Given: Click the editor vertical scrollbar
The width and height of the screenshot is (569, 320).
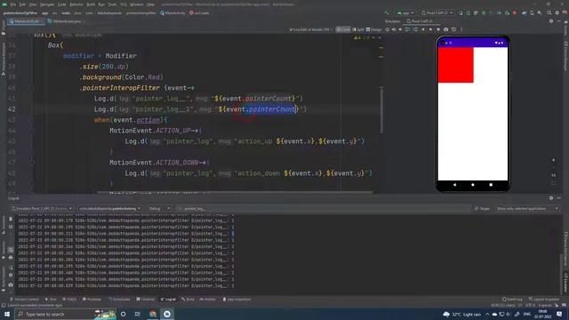Looking at the screenshot, I should pos(381,109).
